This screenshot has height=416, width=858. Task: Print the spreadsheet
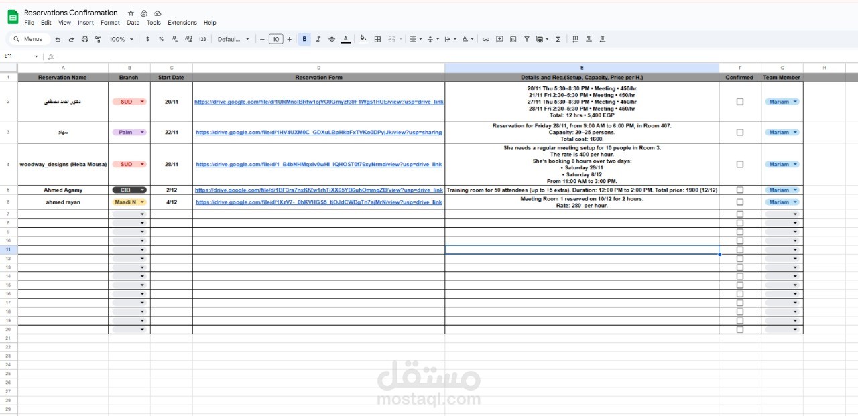click(85, 39)
